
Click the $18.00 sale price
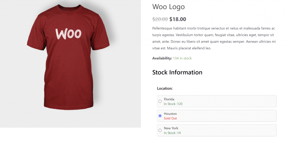point(178,19)
